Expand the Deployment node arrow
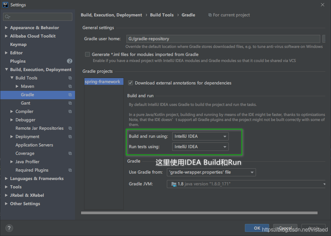The image size is (331, 236). tap(12, 136)
